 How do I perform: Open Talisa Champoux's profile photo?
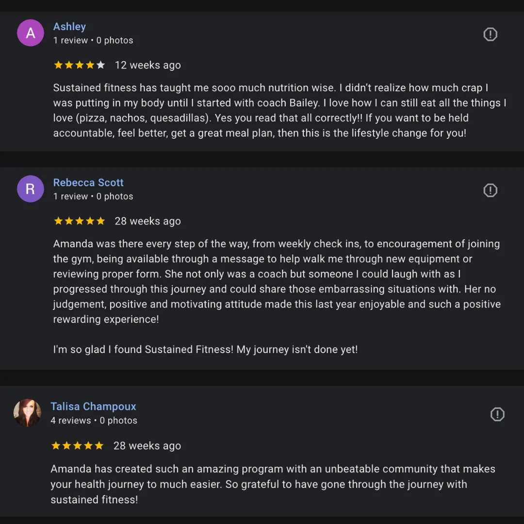[x=27, y=413]
